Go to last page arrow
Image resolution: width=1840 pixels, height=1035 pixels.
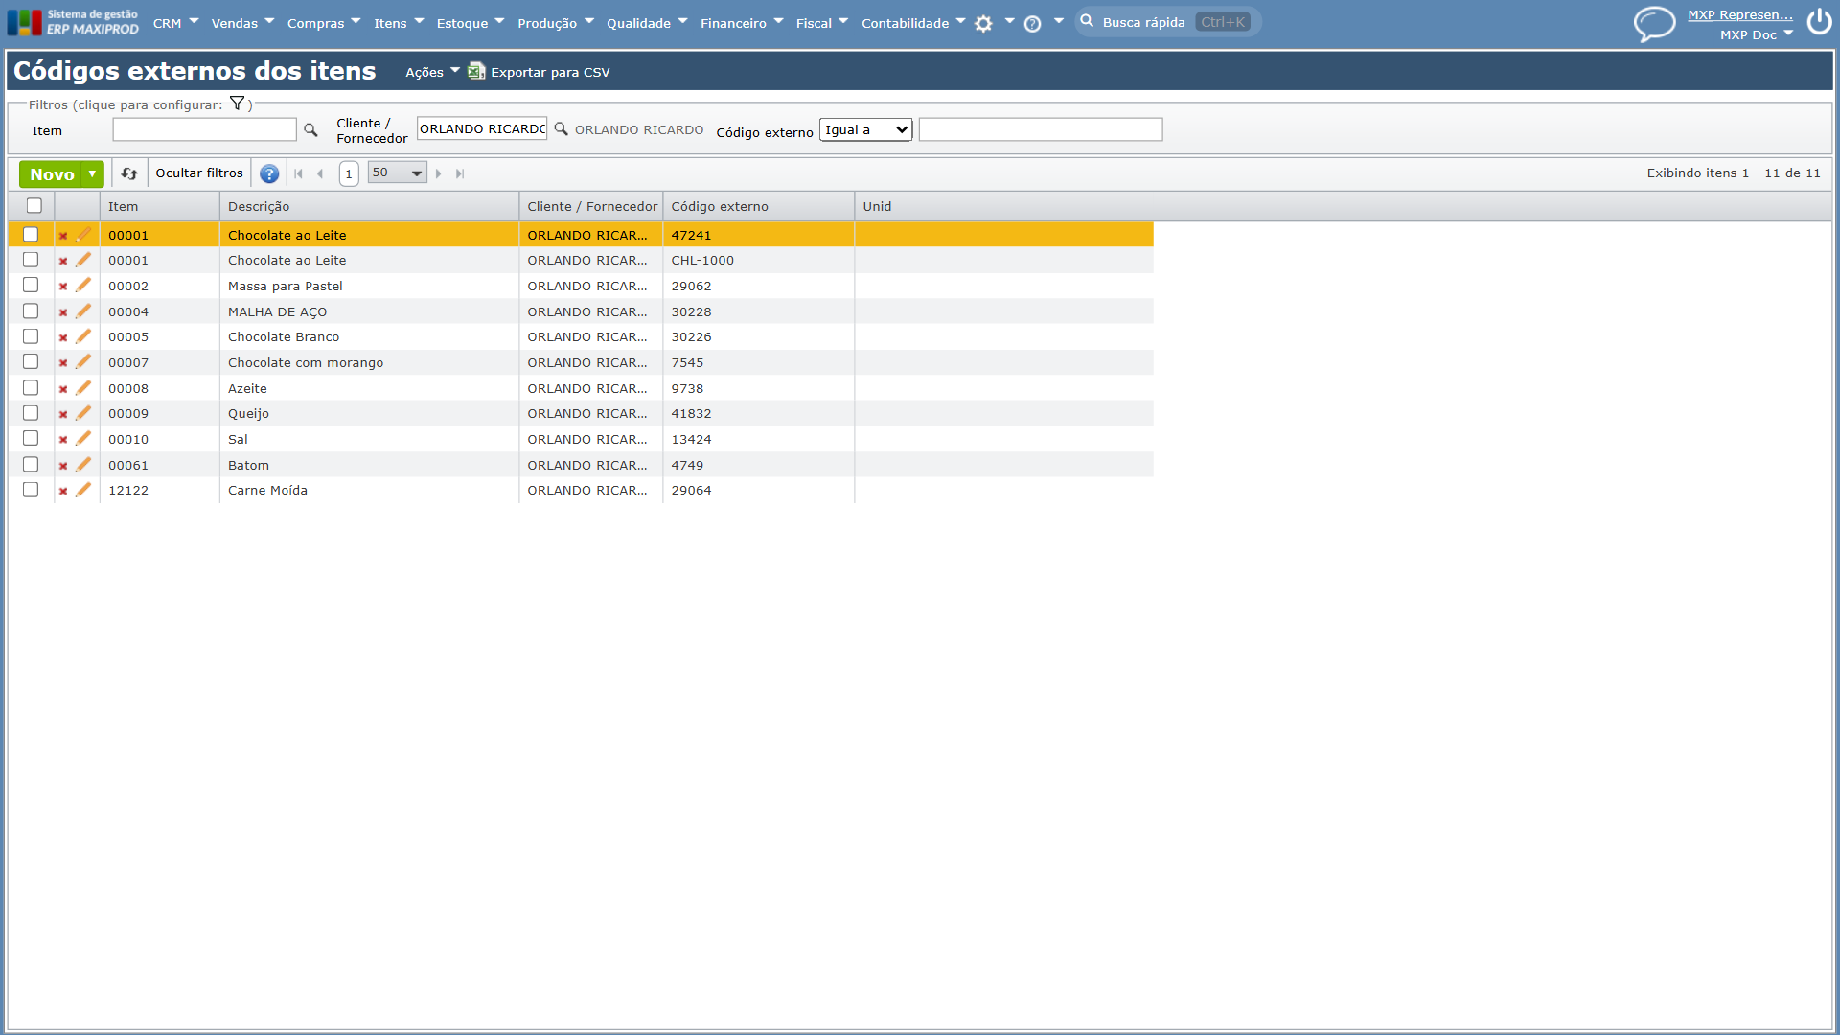click(x=460, y=173)
